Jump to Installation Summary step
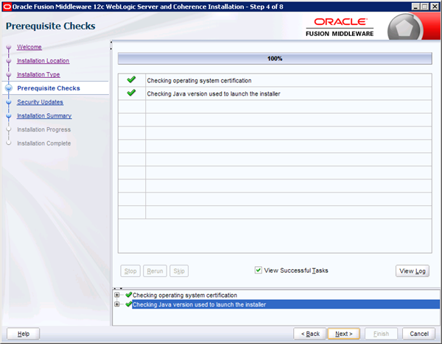Viewport: 442px width, 344px height. pos(44,116)
